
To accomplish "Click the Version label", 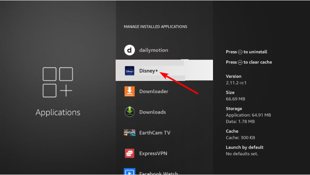I will [x=234, y=76].
